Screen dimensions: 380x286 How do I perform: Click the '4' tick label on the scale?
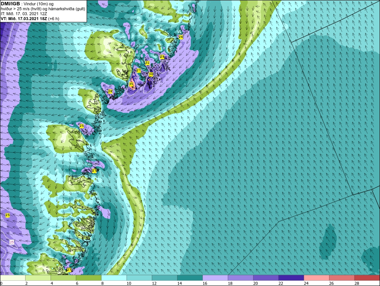[x=52, y=283]
